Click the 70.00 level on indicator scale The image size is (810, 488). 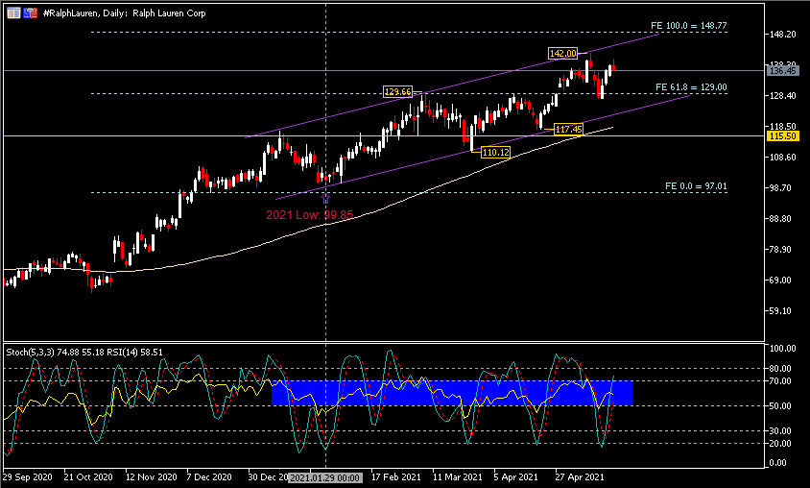[x=780, y=381]
